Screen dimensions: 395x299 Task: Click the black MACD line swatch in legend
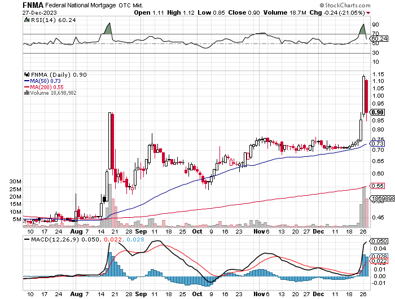tap(27, 239)
